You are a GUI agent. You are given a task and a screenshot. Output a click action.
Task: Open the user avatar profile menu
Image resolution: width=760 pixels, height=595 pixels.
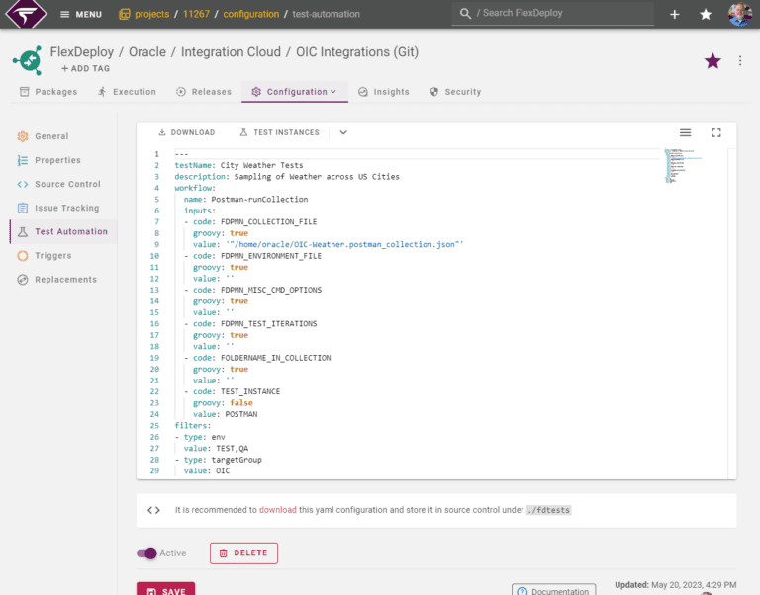739,14
